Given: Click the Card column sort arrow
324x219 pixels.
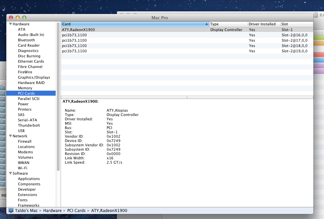Looking at the screenshot, I should (x=206, y=24).
